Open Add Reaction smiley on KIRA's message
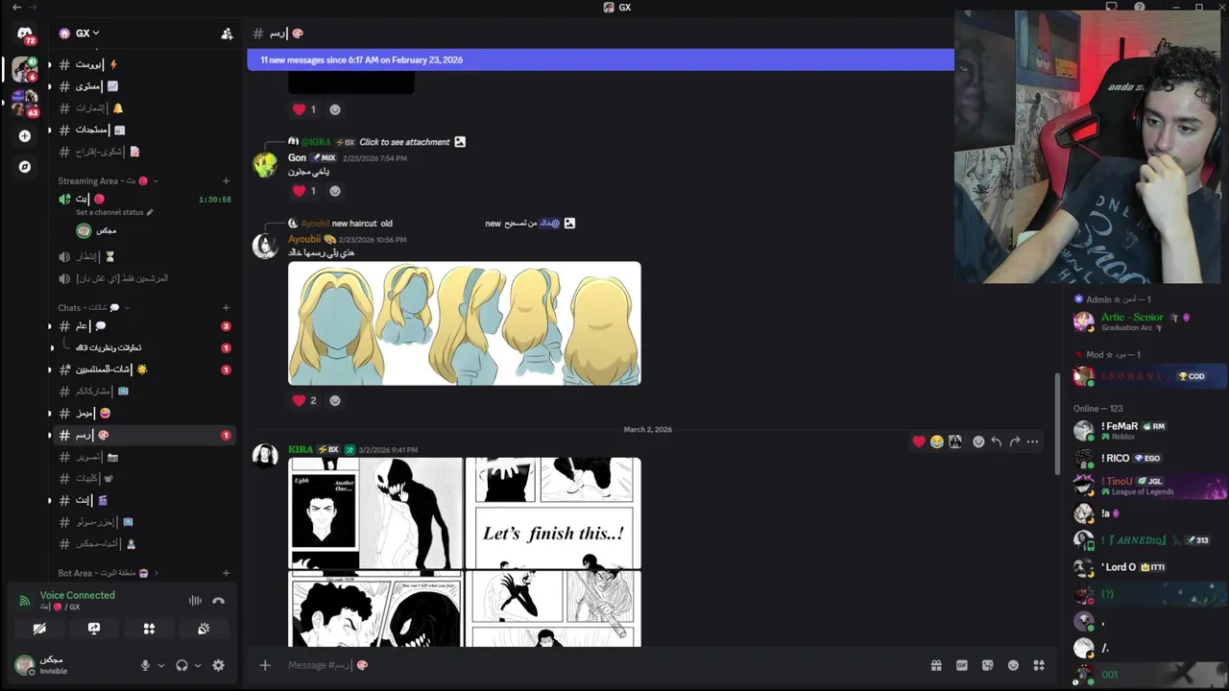Image resolution: width=1229 pixels, height=691 pixels. pyautogui.click(x=978, y=441)
